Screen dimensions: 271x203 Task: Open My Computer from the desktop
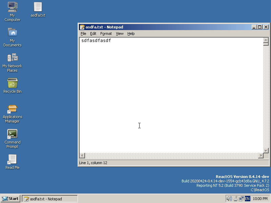(12, 7)
